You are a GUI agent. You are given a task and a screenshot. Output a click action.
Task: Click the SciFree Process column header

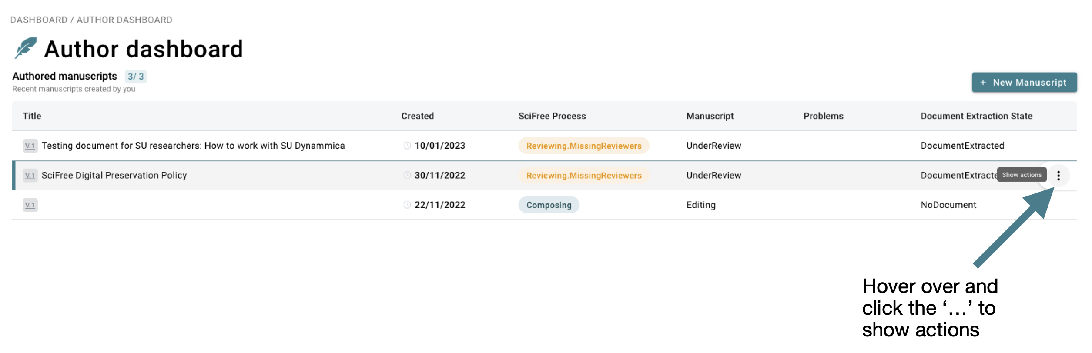click(x=552, y=116)
